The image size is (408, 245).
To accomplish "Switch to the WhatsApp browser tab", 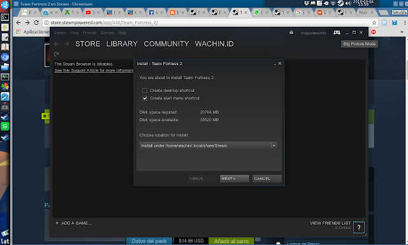I will tap(261, 12).
